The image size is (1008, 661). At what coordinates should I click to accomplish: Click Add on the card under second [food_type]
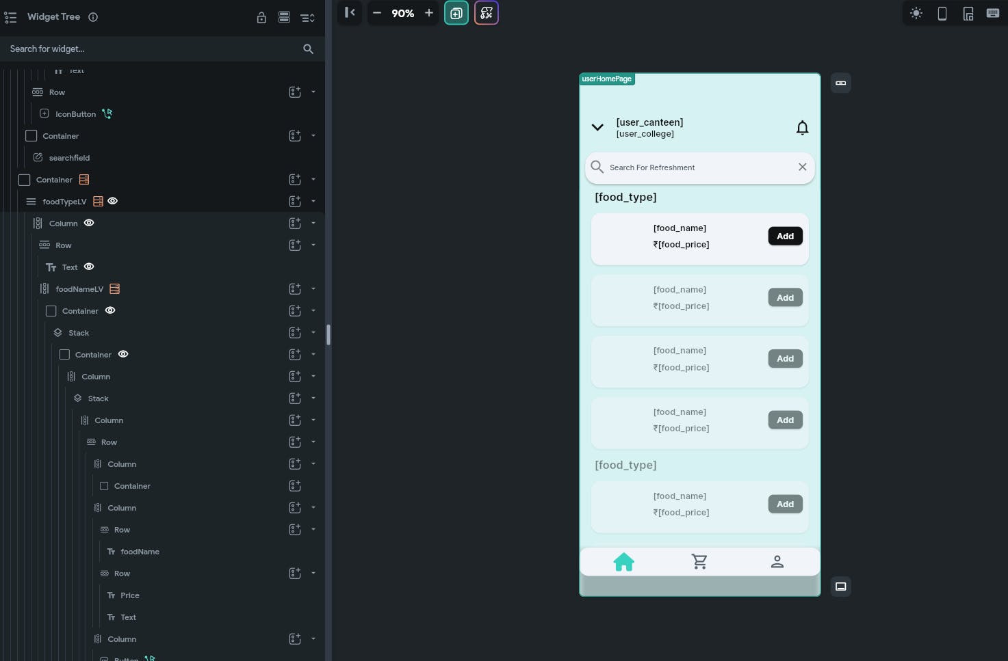point(785,504)
